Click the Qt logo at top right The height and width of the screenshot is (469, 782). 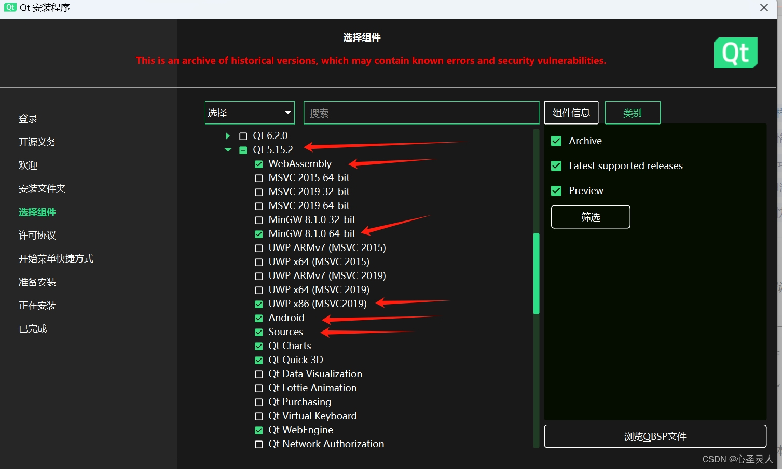click(x=735, y=52)
